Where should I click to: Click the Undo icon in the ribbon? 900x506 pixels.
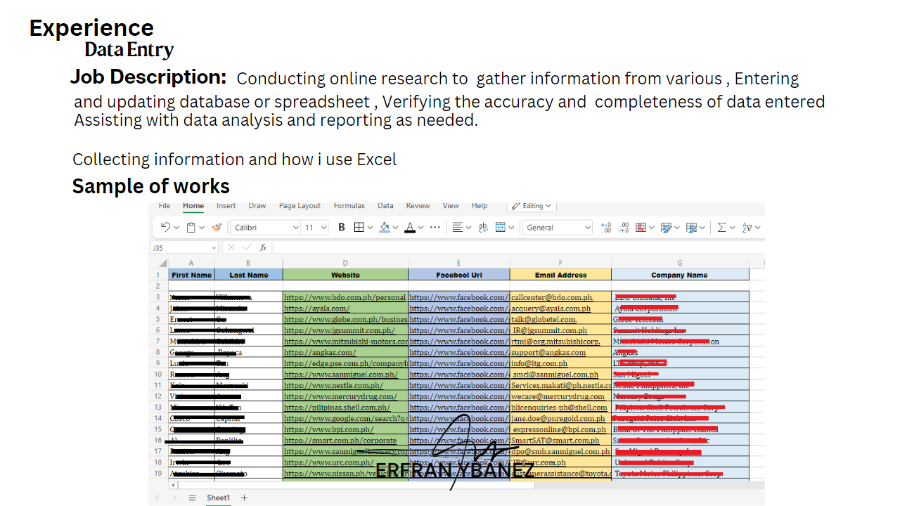coord(165,227)
